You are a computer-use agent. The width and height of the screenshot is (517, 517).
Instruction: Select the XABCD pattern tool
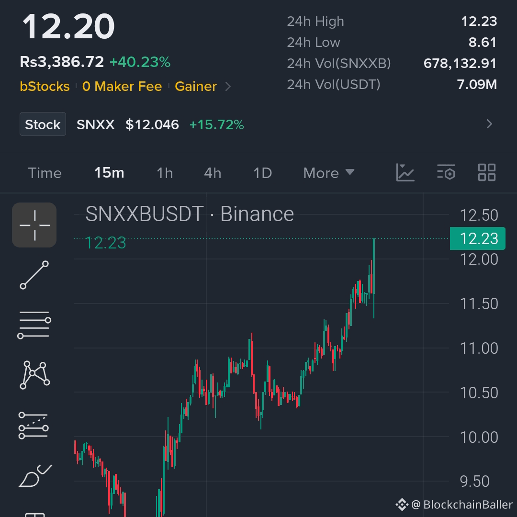tap(34, 375)
